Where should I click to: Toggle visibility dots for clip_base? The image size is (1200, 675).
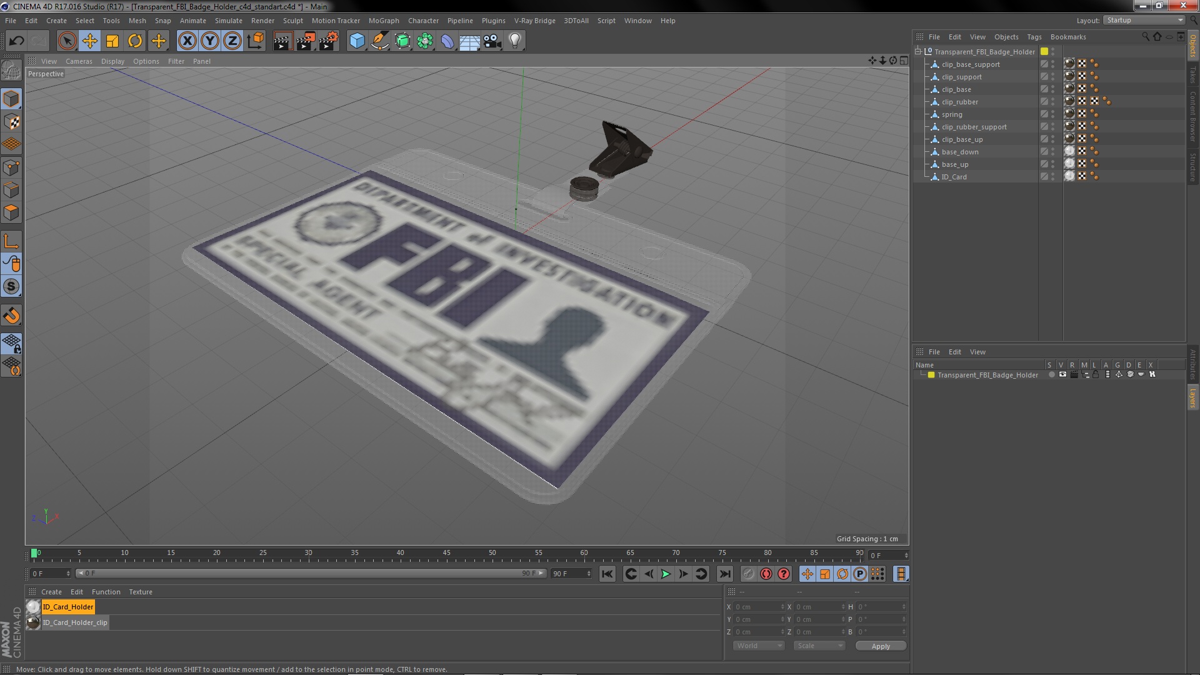(x=1053, y=89)
